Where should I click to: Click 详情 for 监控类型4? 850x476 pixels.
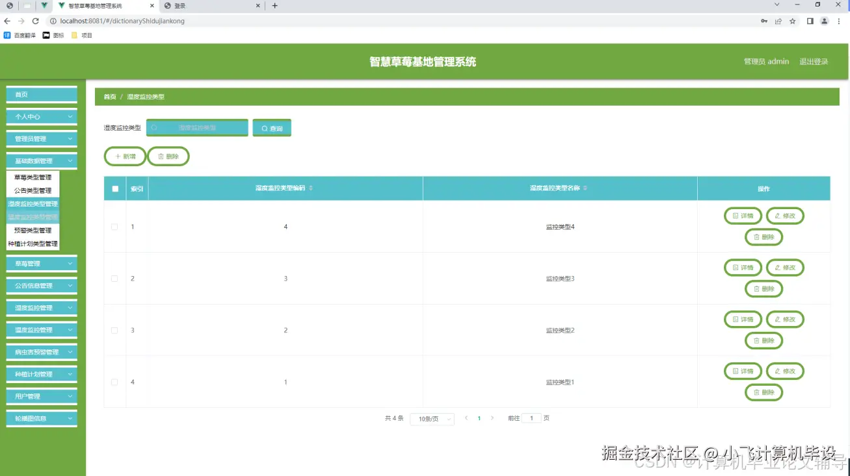[x=743, y=216]
